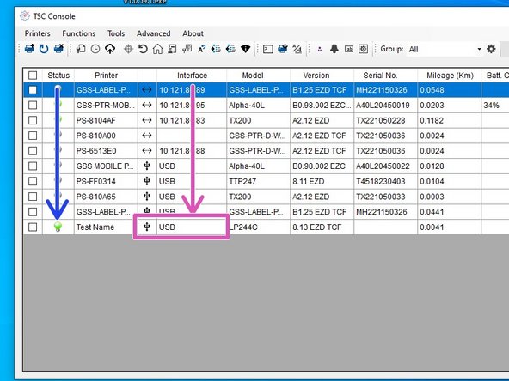Click the remove printer icon with X

click(58, 49)
